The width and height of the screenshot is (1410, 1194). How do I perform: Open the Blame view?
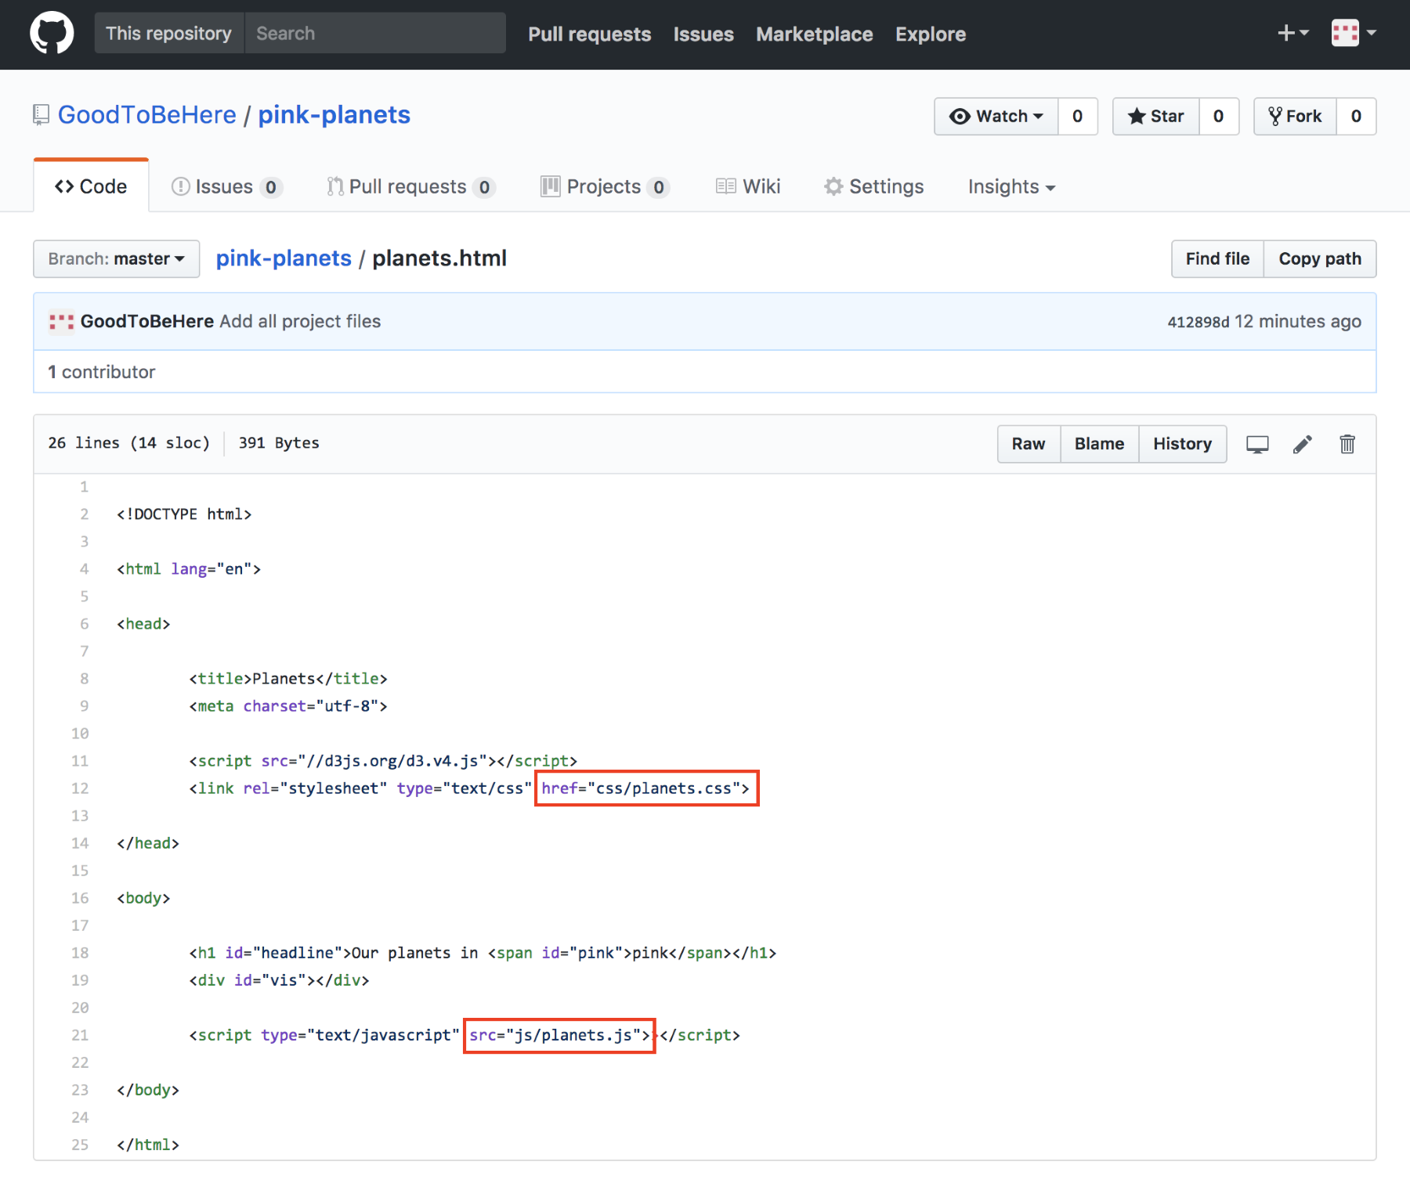1098,444
